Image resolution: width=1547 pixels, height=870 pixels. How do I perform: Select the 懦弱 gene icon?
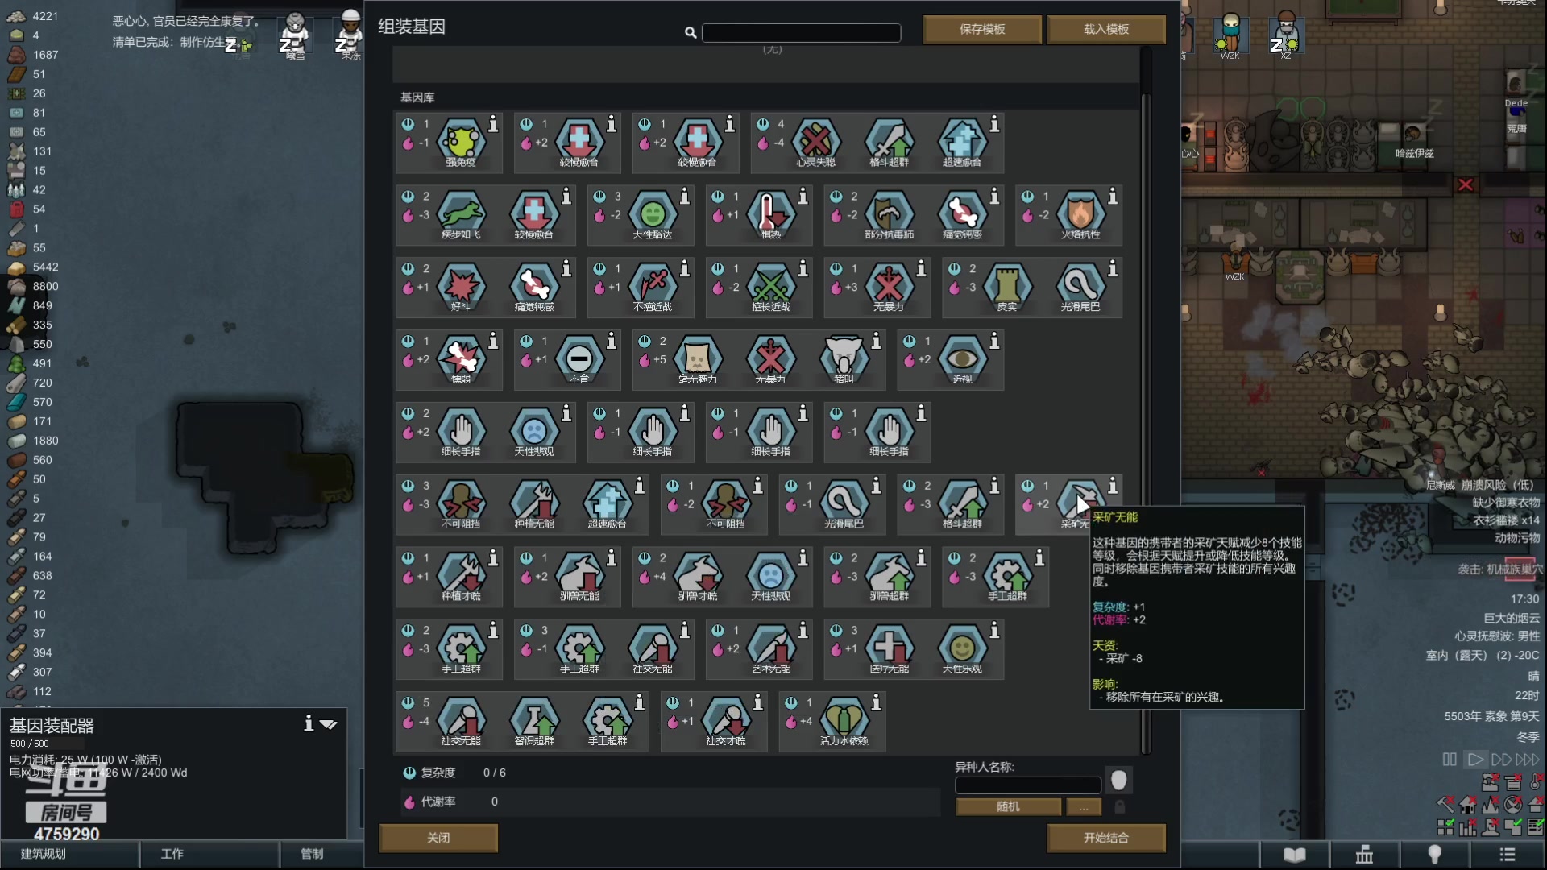(461, 358)
